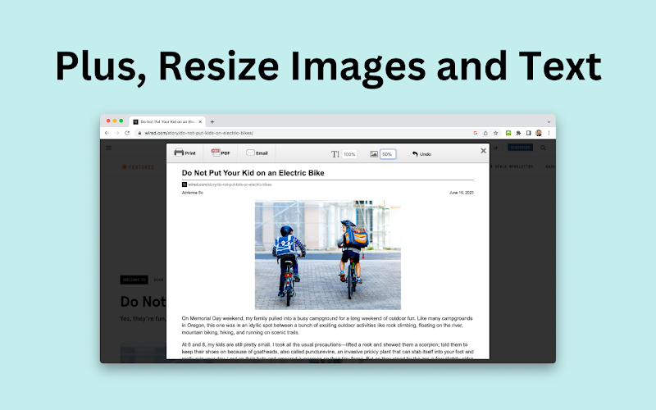
Task: Click the date 'June 19, 2023'
Action: 462,193
